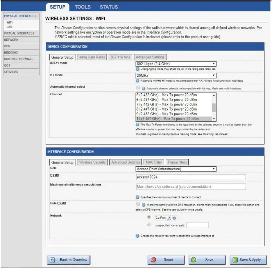Select channel 8 (2.447 GHz) in list
272x271 pixels.
(x=174, y=109)
